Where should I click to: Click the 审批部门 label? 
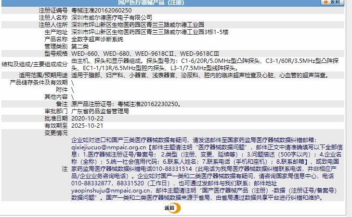tap(56, 111)
